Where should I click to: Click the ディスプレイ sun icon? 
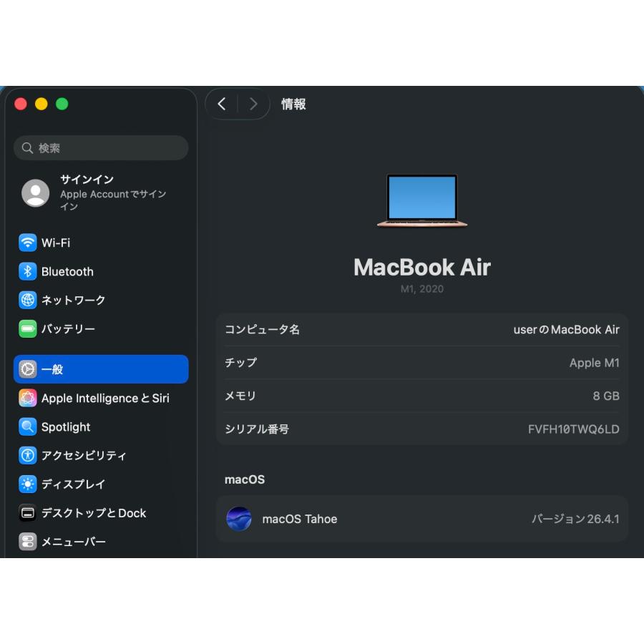(27, 484)
